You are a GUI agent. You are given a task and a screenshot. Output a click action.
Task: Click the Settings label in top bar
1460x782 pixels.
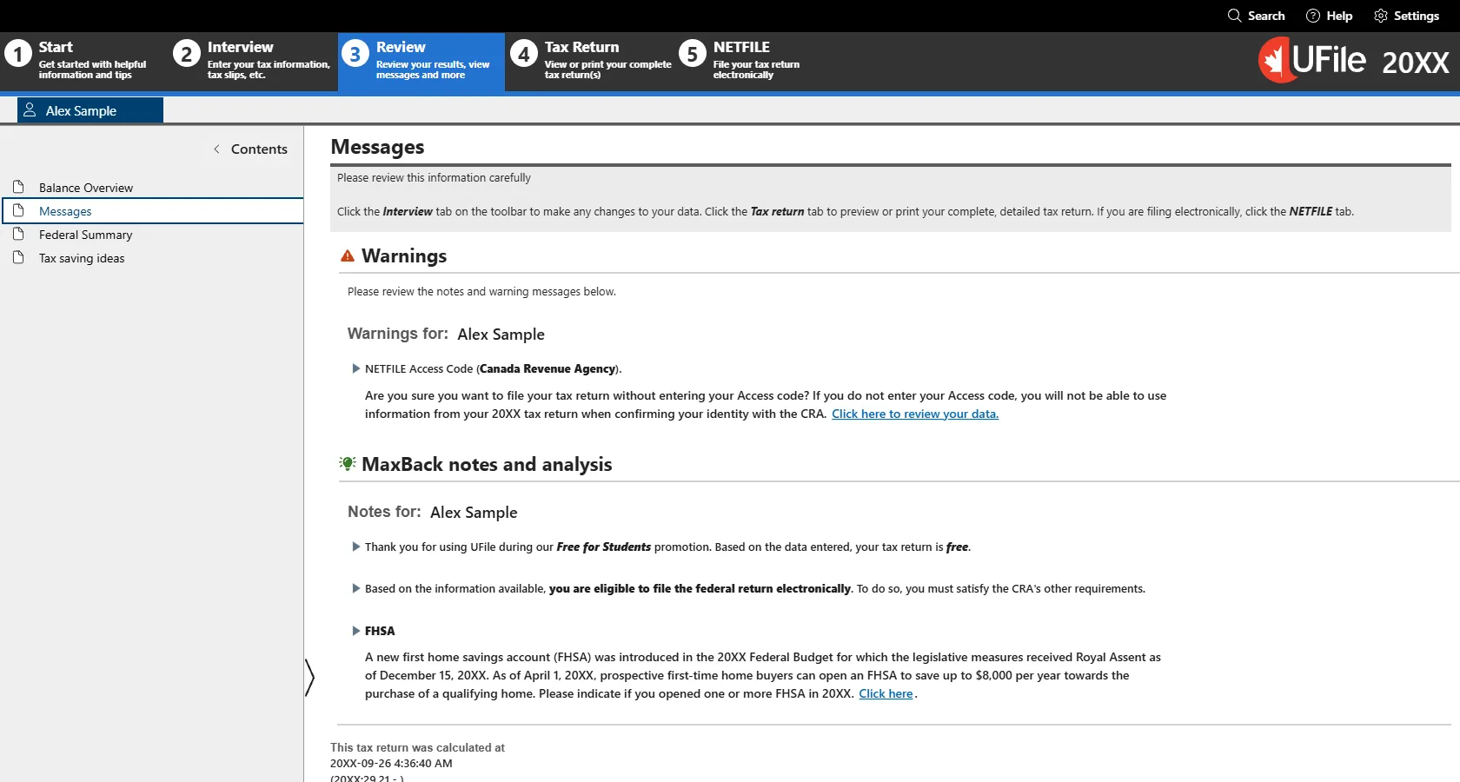click(x=1417, y=16)
